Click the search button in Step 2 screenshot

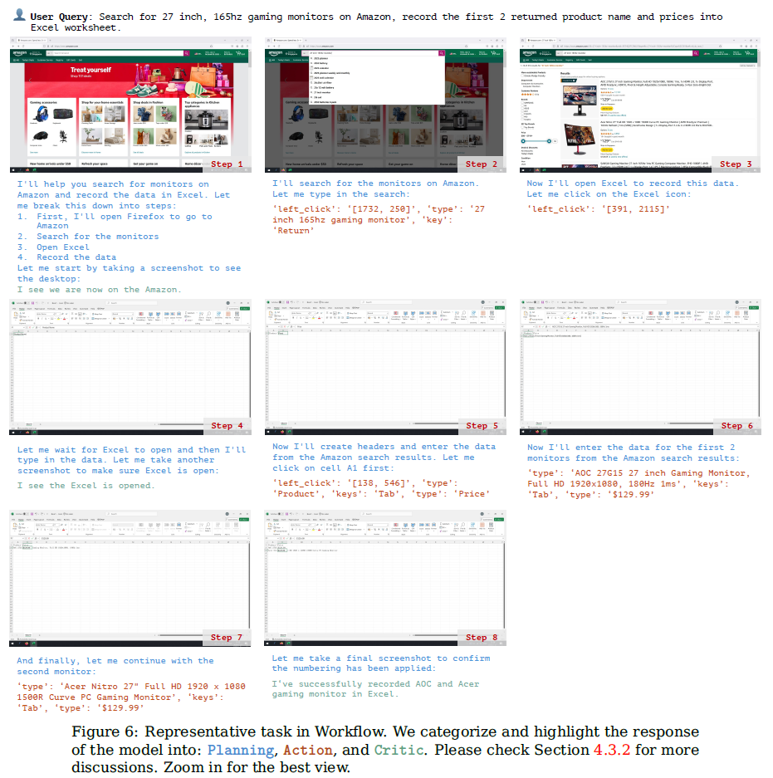coord(441,53)
